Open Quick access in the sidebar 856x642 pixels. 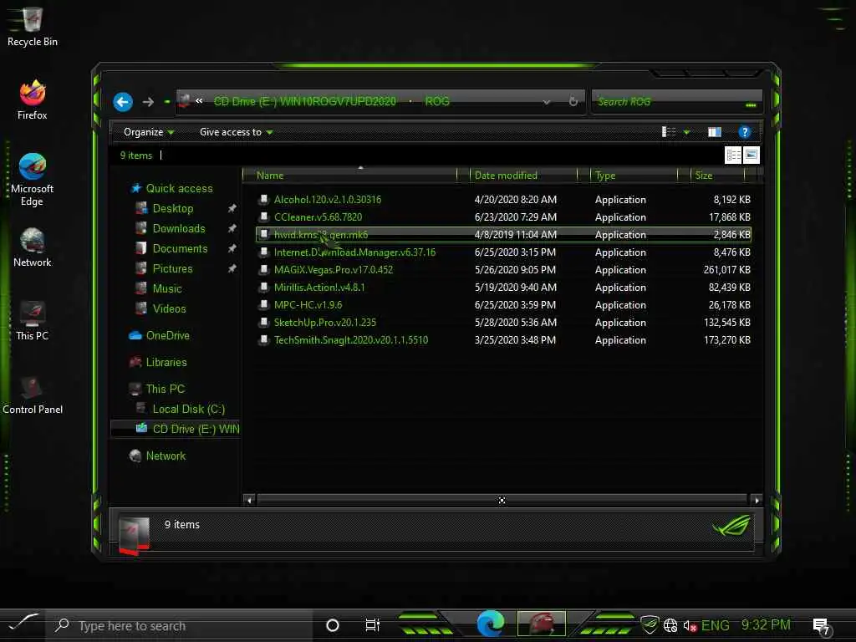179,188
